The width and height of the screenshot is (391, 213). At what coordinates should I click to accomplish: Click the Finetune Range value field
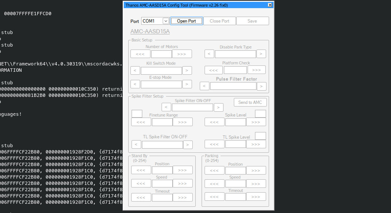(x=162, y=122)
